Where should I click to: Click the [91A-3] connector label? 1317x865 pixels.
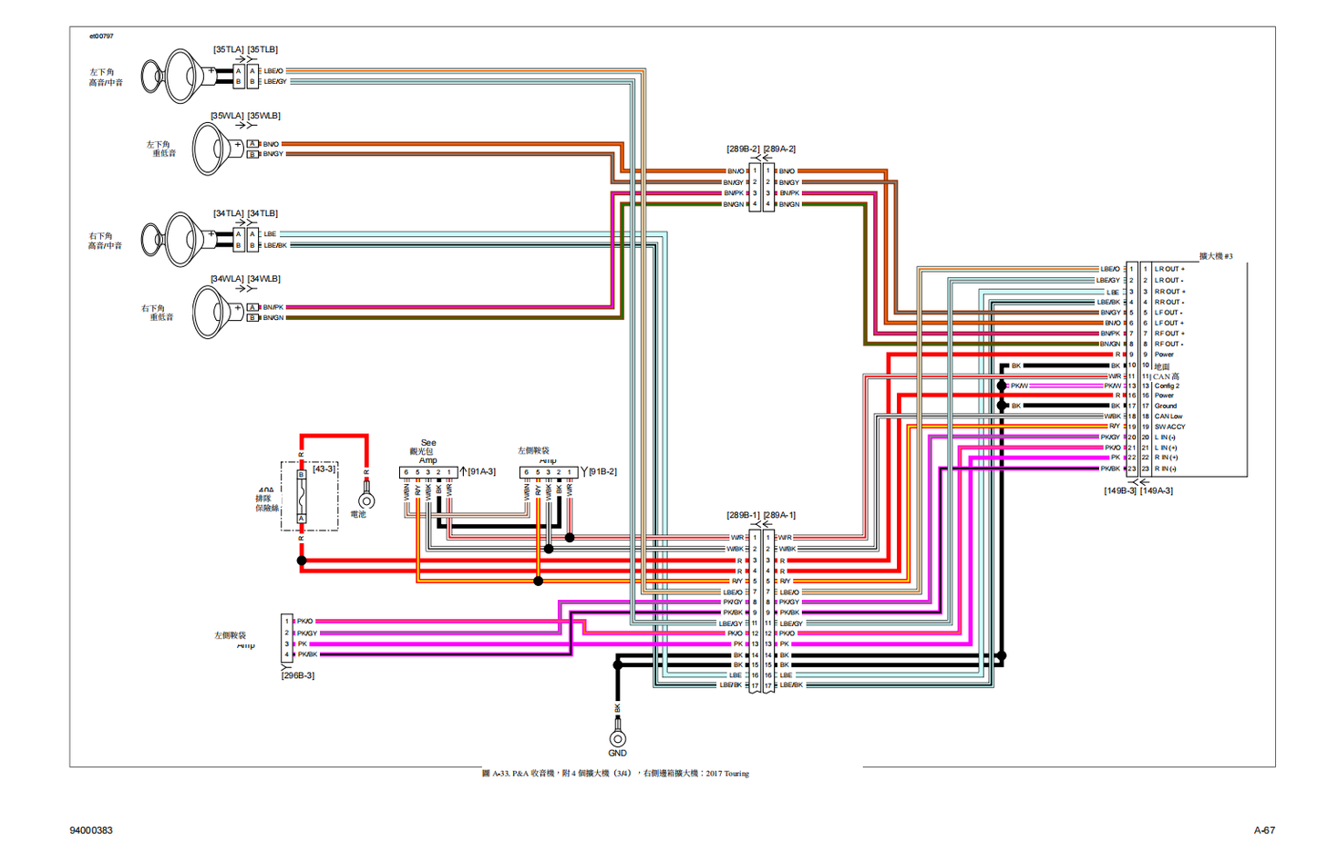482,471
